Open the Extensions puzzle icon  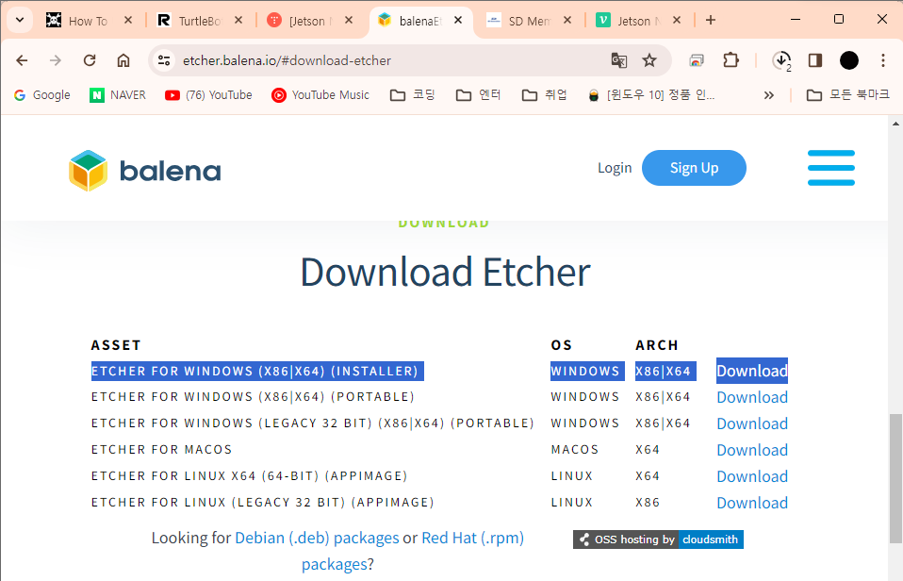click(731, 60)
